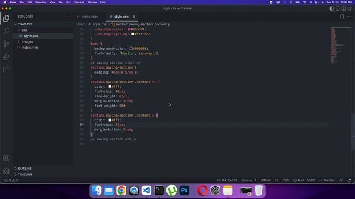Split the editor to the right
Image resolution: width=355 pixels, height=199 pixels.
coord(342,17)
